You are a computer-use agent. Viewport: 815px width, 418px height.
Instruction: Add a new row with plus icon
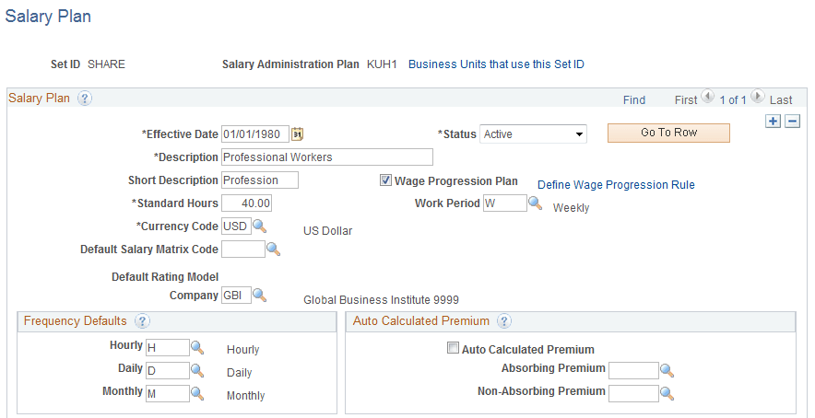pos(774,121)
